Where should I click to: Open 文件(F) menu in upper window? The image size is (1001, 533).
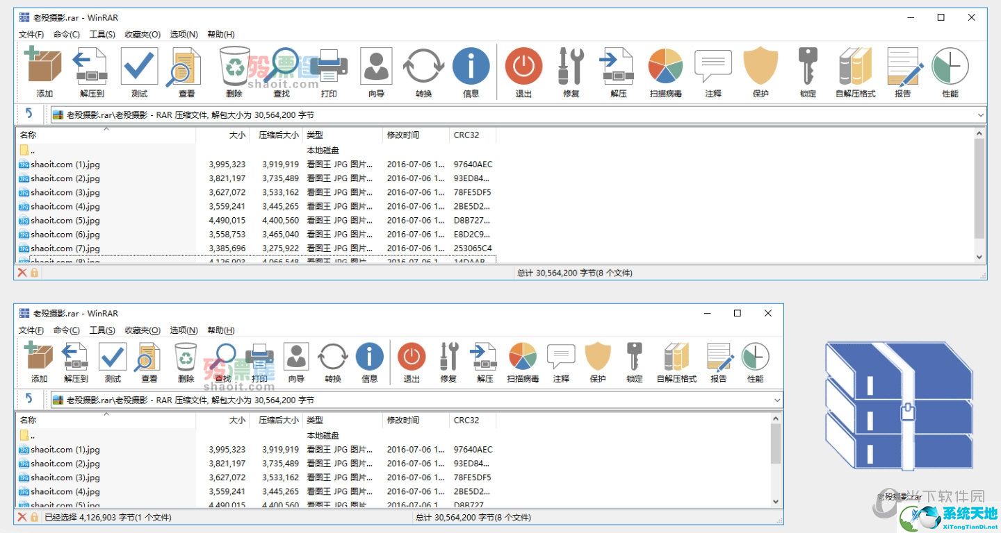(31, 34)
